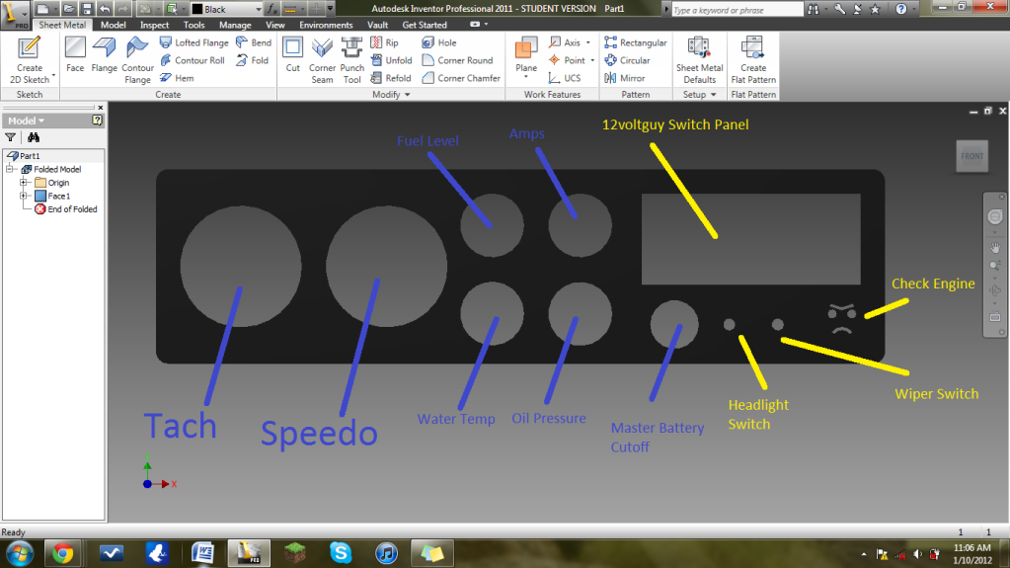Open the browser filter icon

[x=10, y=137]
